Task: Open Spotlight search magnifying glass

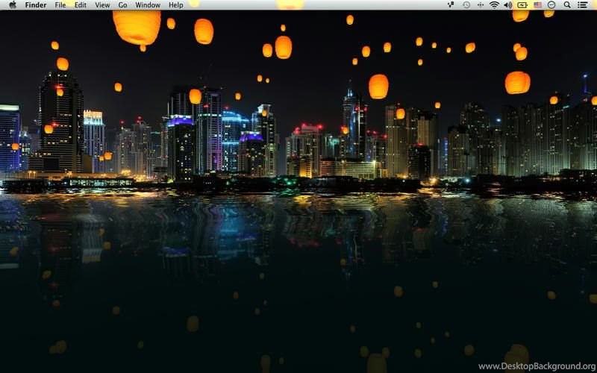Action: pos(567,4)
